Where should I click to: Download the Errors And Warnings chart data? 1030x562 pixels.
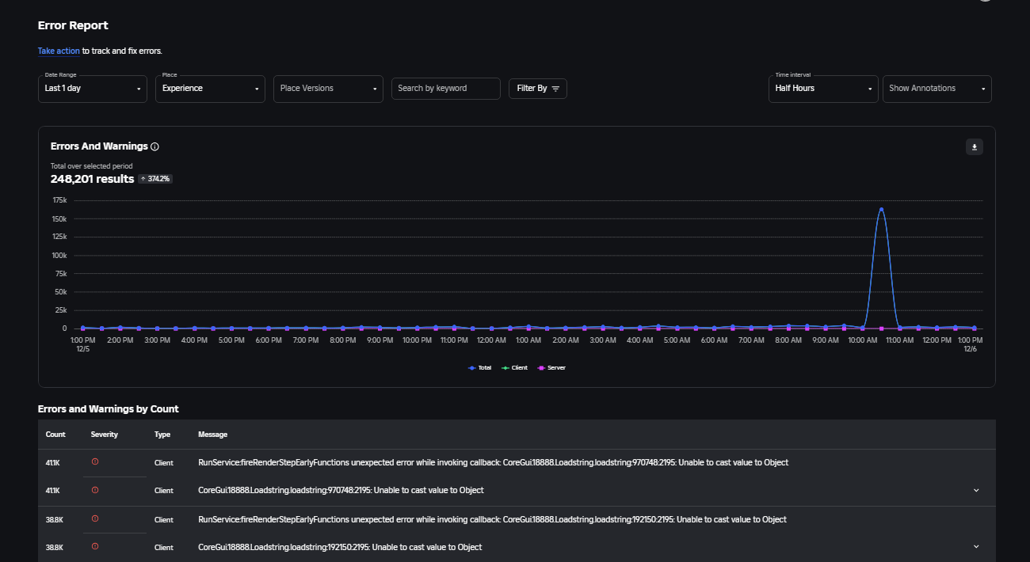point(975,147)
